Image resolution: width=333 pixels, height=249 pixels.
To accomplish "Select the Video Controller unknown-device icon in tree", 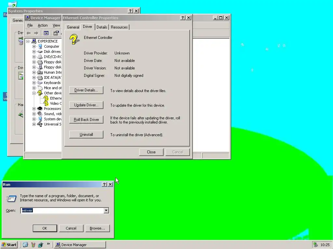I will tap(46, 103).
